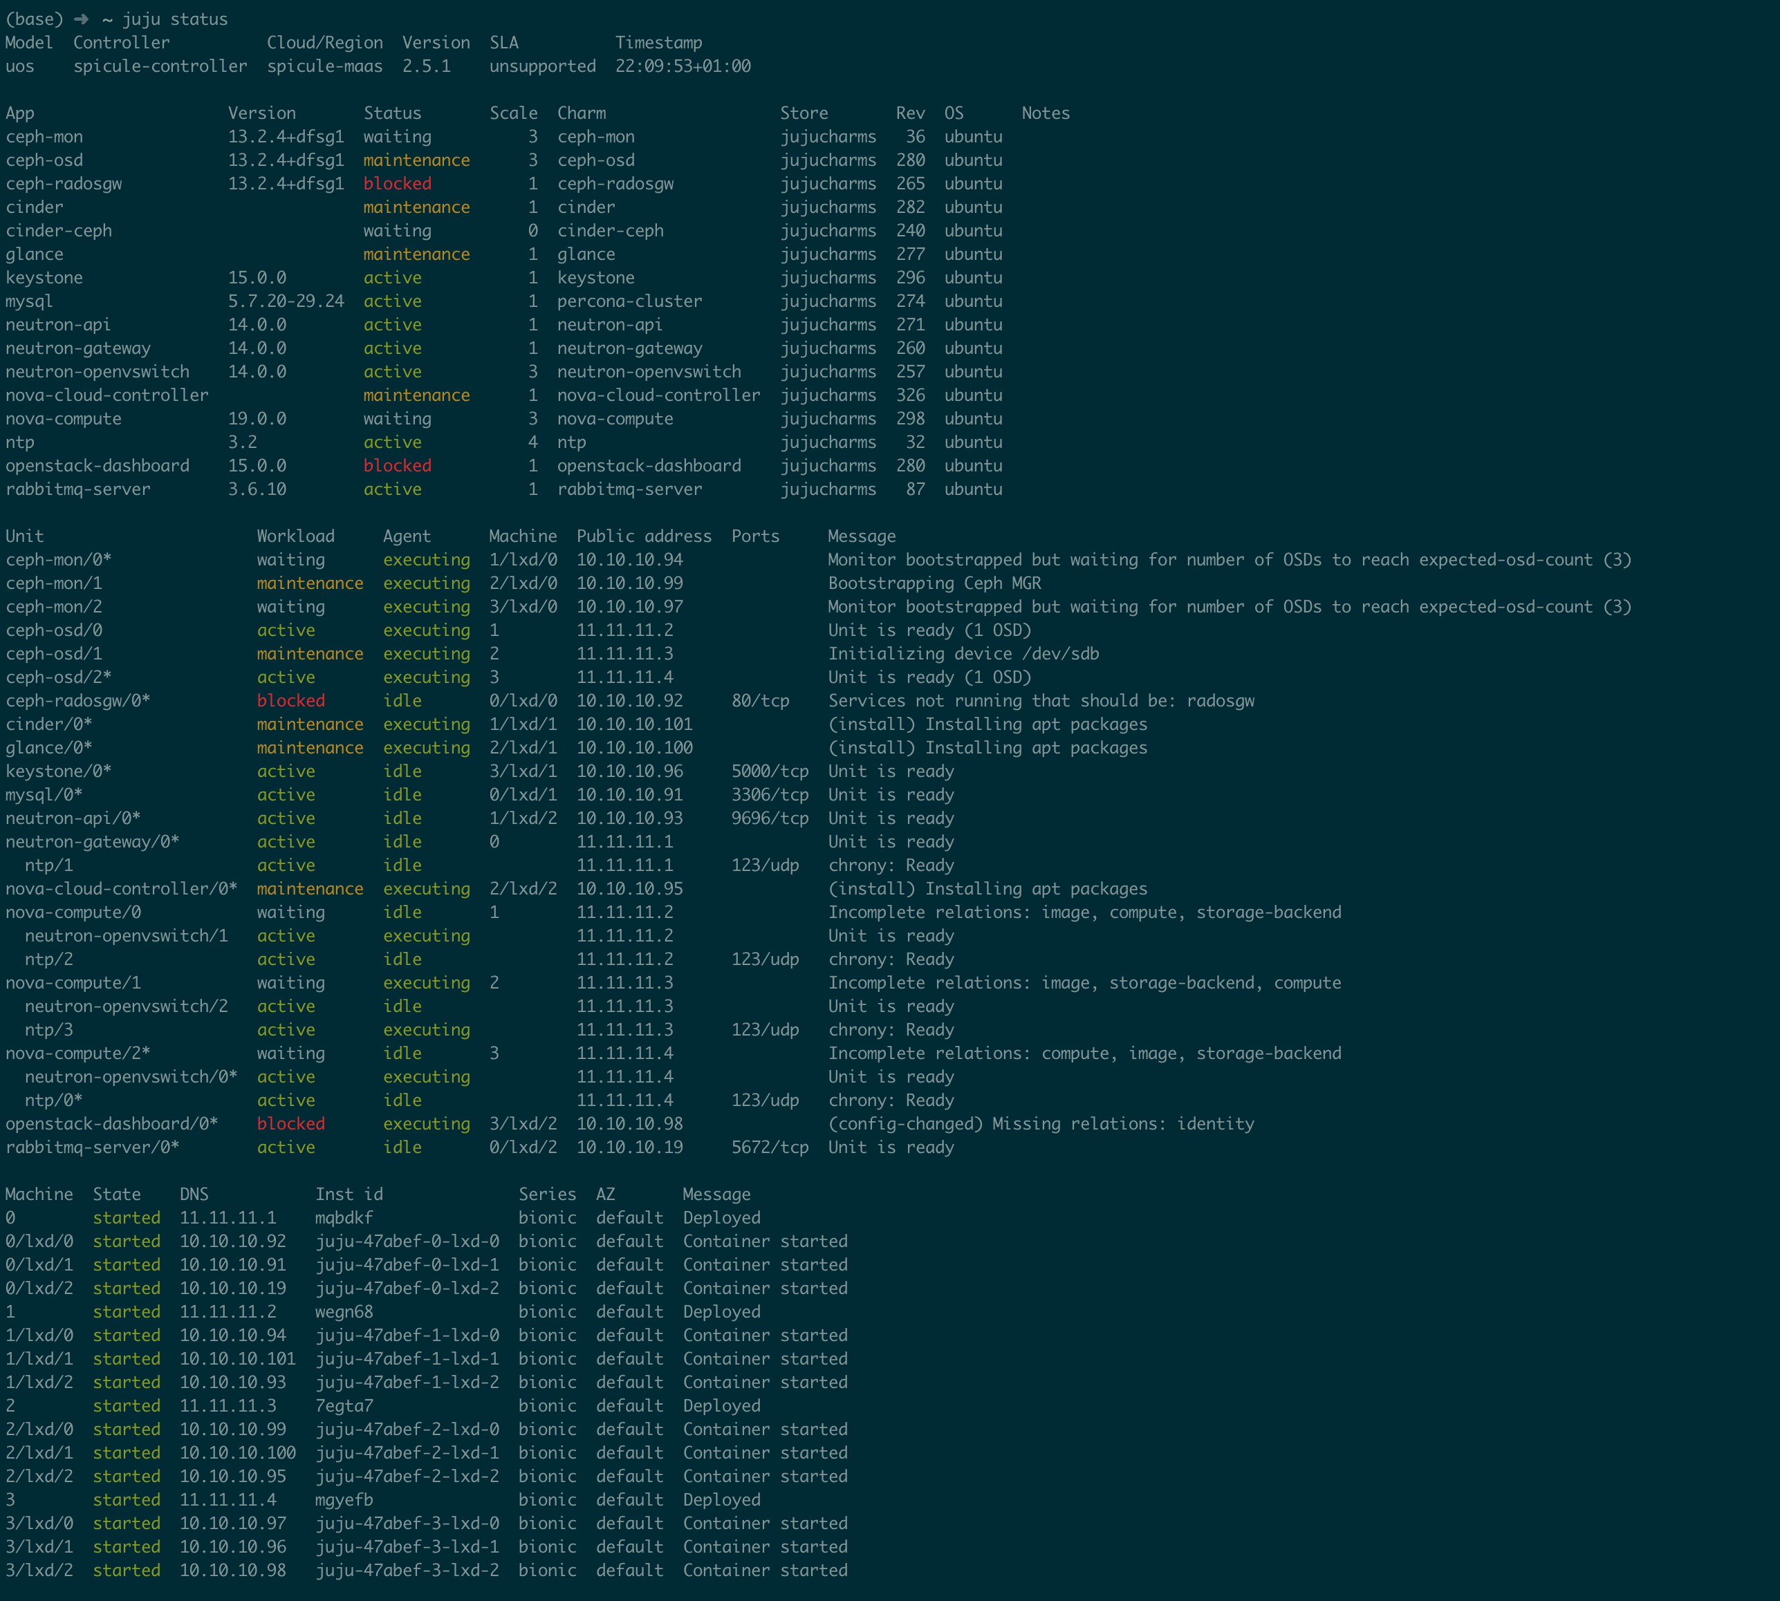Click the port '80/tcp' of ceph-radosgw unit
1780x1601 pixels.
pyautogui.click(x=760, y=700)
